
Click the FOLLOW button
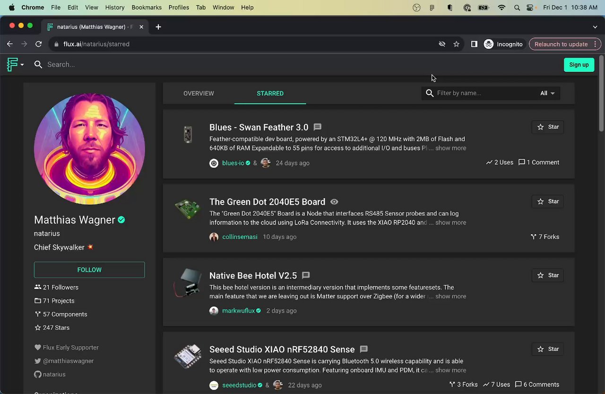pyautogui.click(x=89, y=270)
